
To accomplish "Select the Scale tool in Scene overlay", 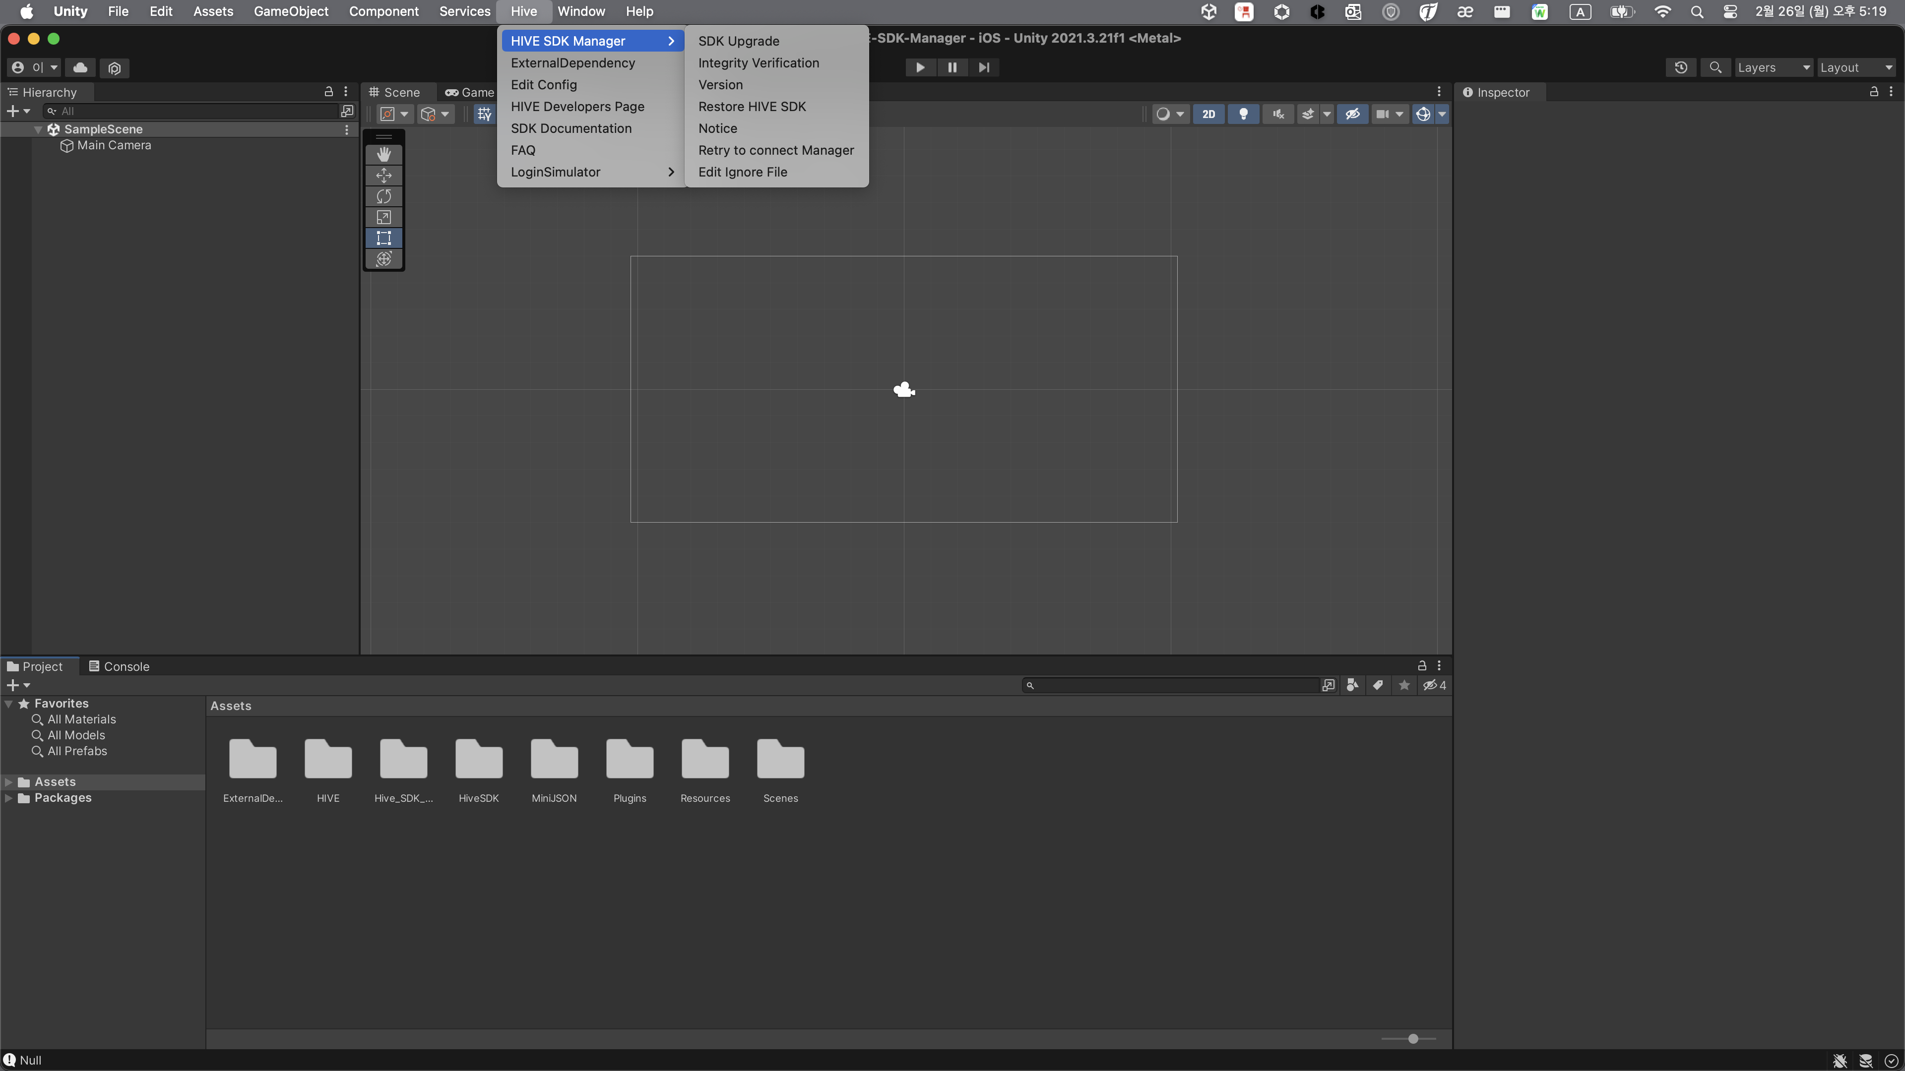I will click(383, 217).
